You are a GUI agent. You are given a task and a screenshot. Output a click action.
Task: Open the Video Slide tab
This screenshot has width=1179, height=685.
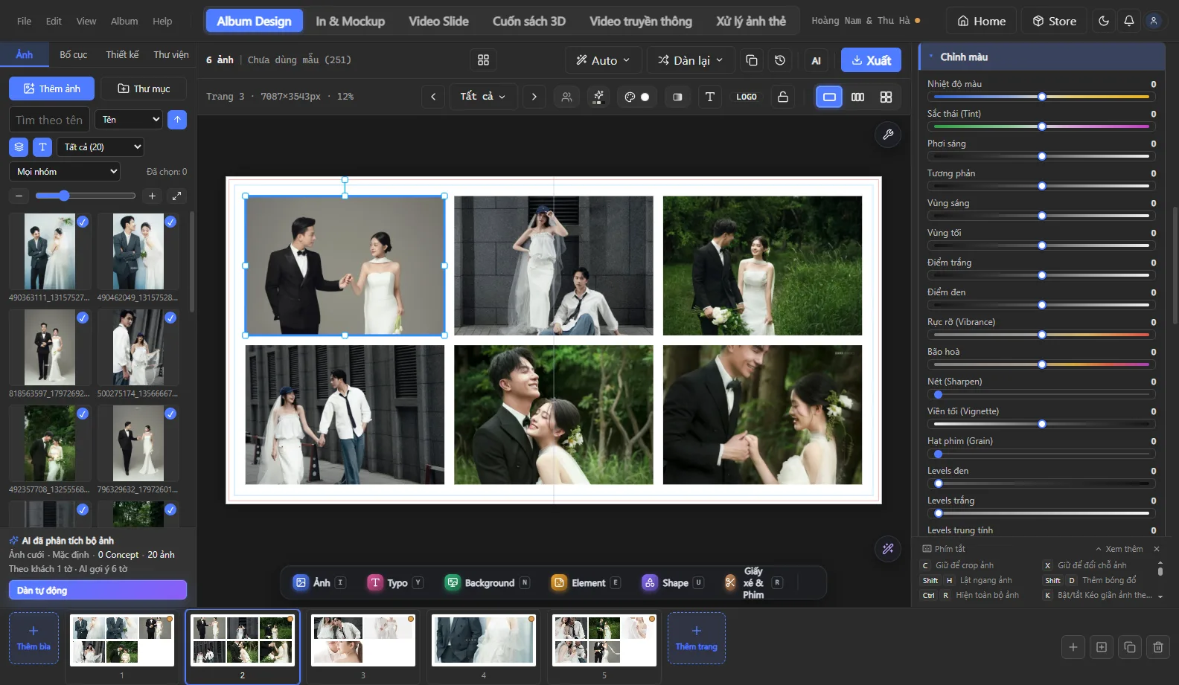pyautogui.click(x=438, y=21)
